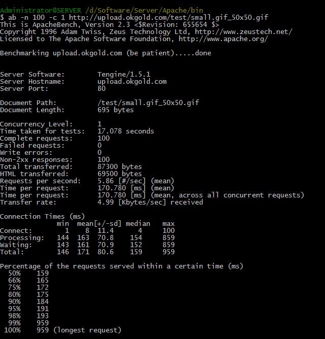Click the http://www.zeustech.net/ address
325x339 pixels.
(244, 32)
